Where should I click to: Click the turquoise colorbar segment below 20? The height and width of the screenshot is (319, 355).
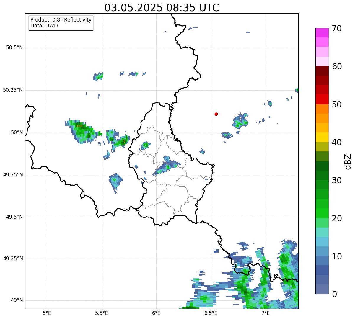[x=322, y=232]
